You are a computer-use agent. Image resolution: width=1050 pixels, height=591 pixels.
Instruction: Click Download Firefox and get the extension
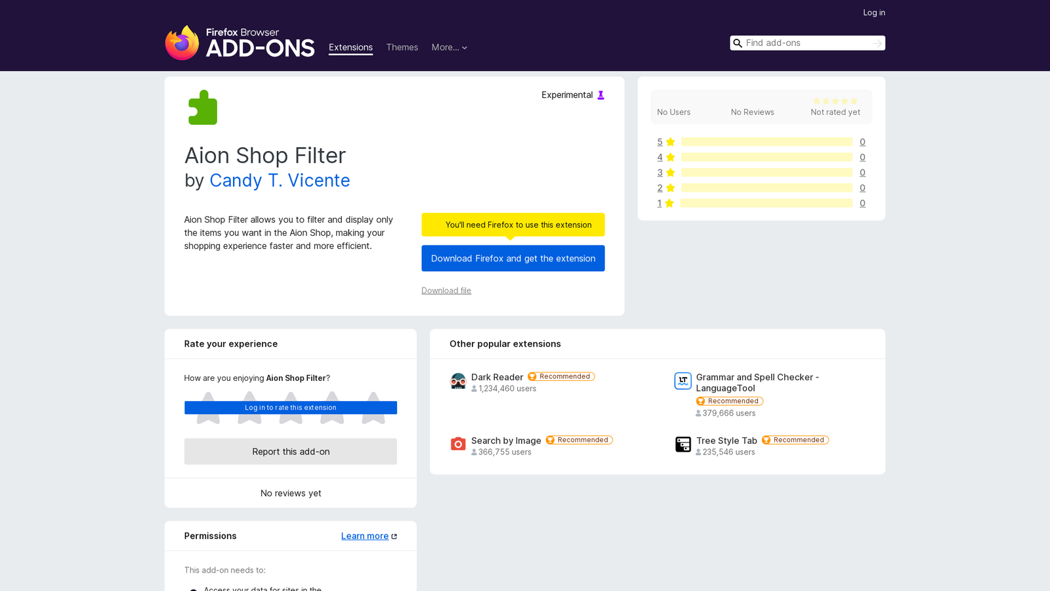click(513, 258)
